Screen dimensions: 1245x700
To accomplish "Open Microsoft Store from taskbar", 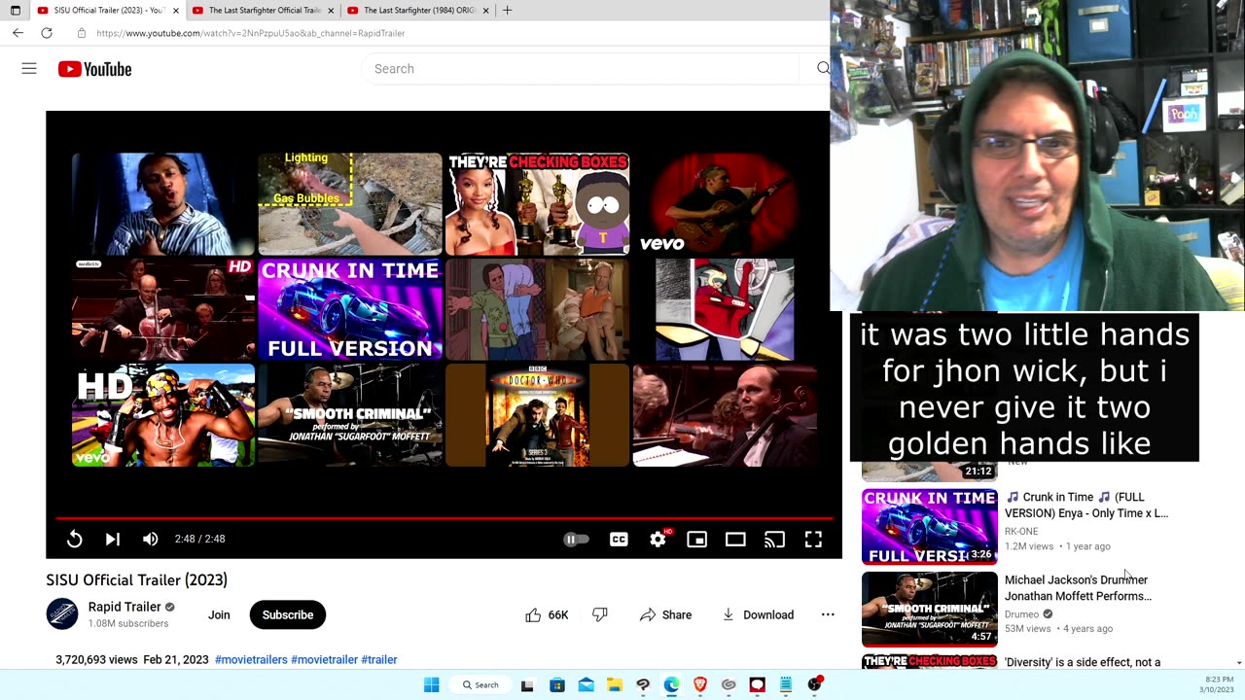I will pos(556,684).
